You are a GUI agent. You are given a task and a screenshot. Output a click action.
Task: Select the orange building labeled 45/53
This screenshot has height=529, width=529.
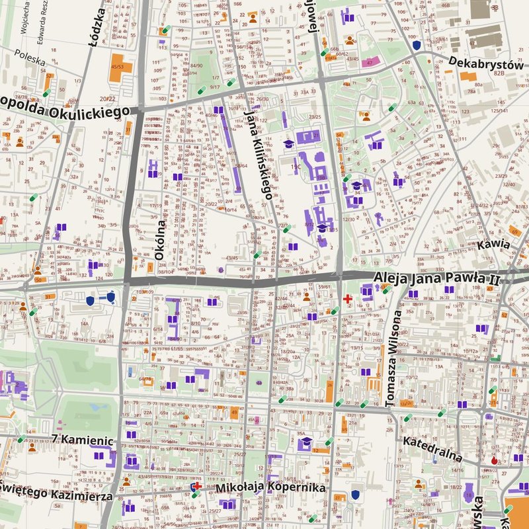(120, 68)
